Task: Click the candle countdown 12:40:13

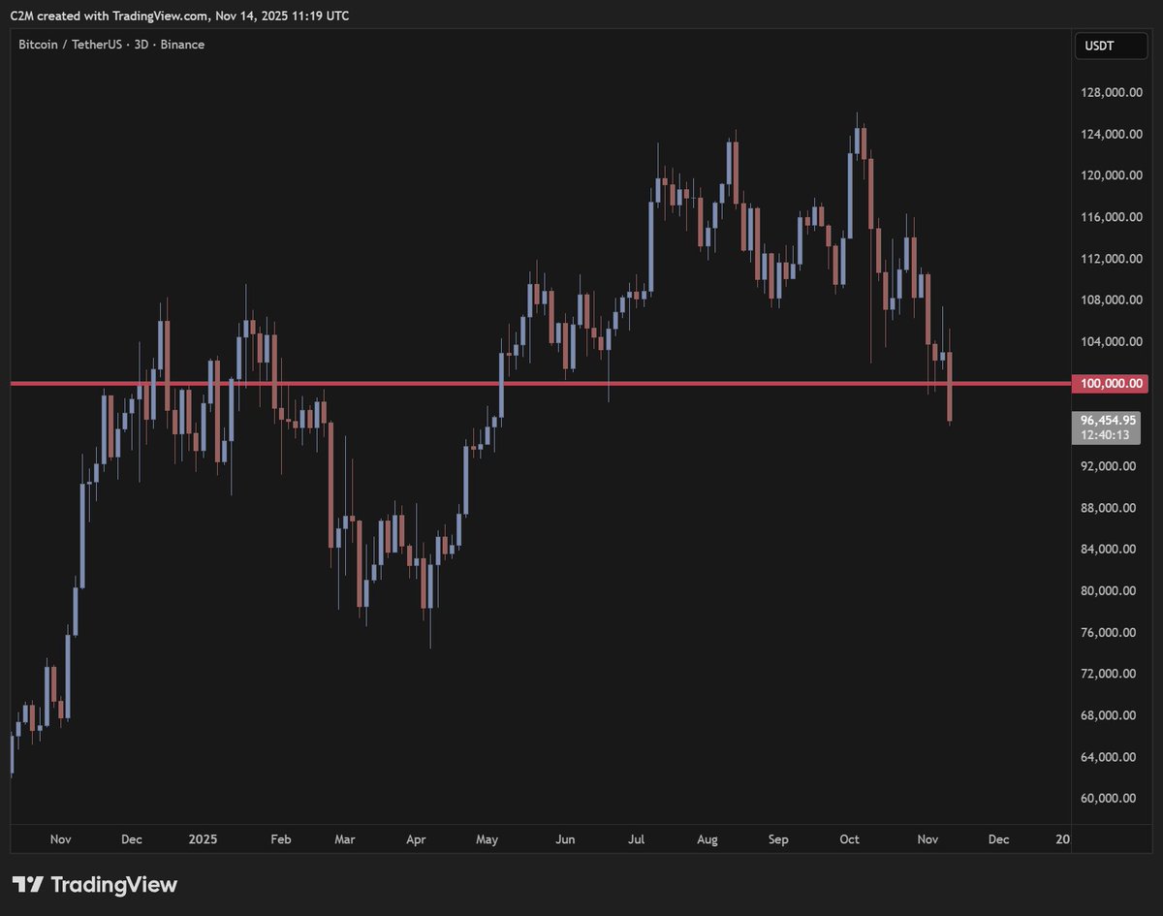Action: coord(1107,435)
